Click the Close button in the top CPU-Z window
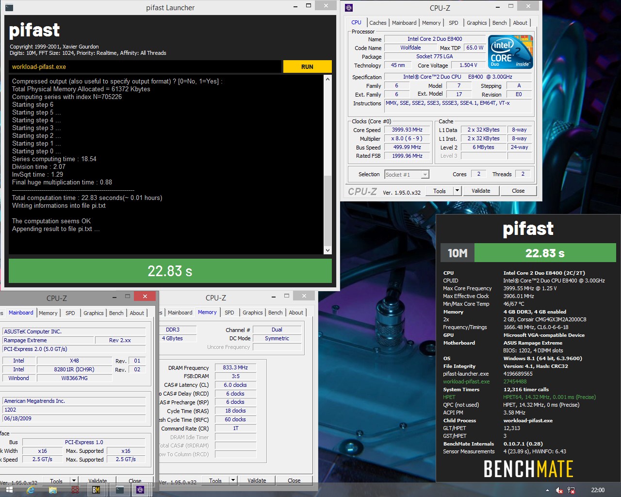Screen dimensions: 621x497 (518, 191)
